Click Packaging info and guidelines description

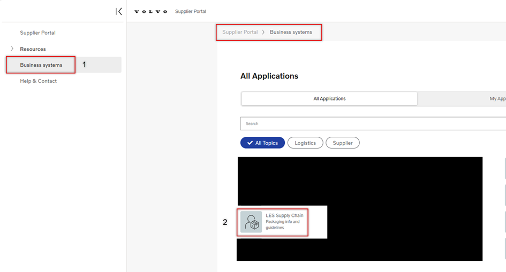(283, 224)
